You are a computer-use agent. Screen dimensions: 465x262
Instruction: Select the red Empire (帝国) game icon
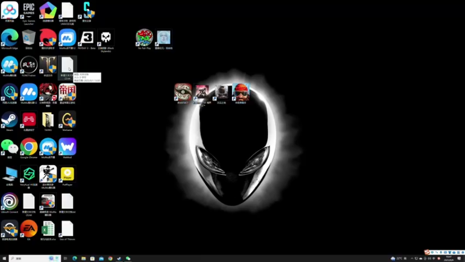point(67,94)
